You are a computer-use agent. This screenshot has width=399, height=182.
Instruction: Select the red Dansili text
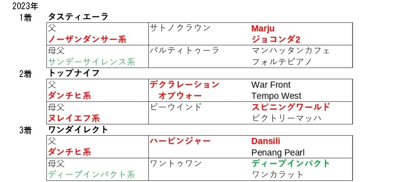click(266, 141)
